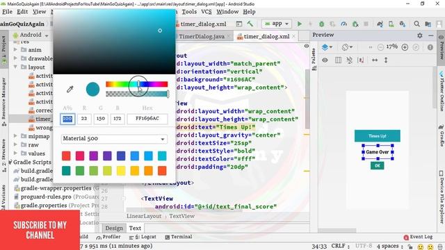
Task: Click the Sync project with Gradle icon
Action: point(380,24)
